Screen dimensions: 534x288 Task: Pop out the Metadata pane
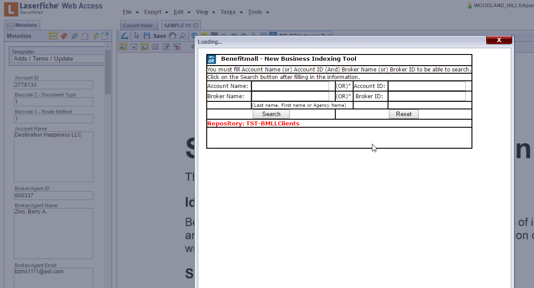point(105,36)
